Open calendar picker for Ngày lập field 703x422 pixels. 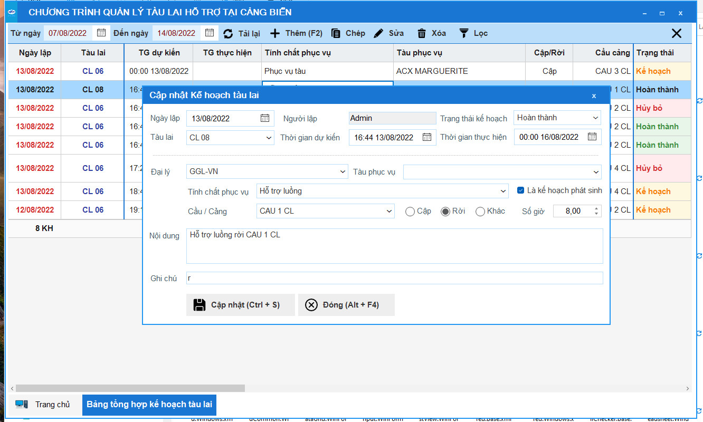click(265, 118)
